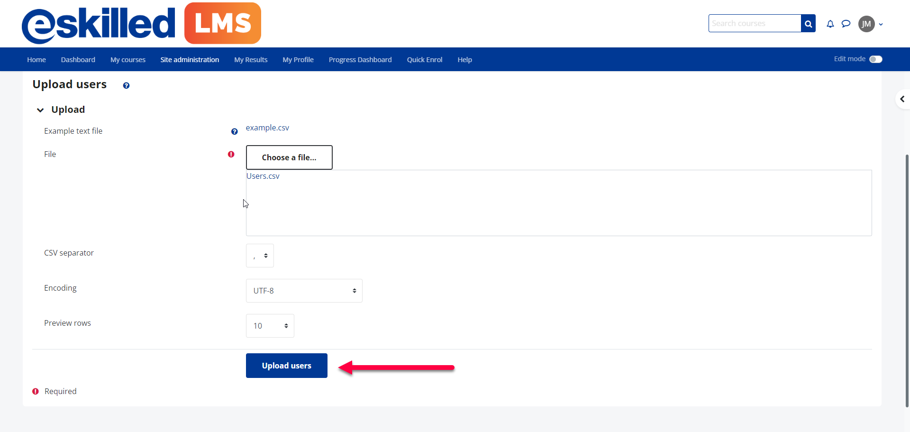Click the JM user avatar
Screen dimensions: 910x432
[x=866, y=24]
